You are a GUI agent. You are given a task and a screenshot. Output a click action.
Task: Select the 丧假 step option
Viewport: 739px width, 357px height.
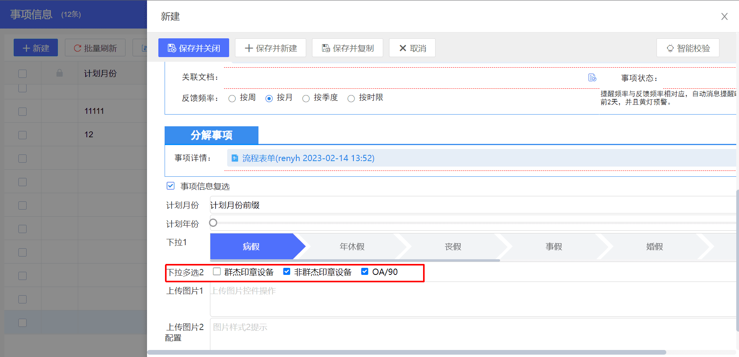pyautogui.click(x=453, y=246)
